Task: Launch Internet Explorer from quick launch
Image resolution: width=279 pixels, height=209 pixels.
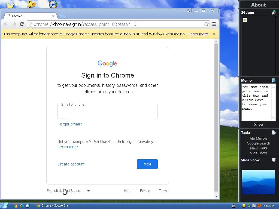Action: (x=22, y=206)
